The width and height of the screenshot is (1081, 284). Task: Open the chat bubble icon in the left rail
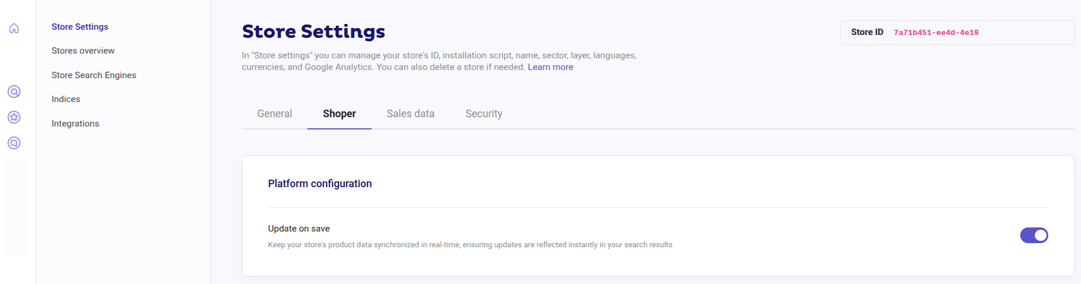coord(14,143)
